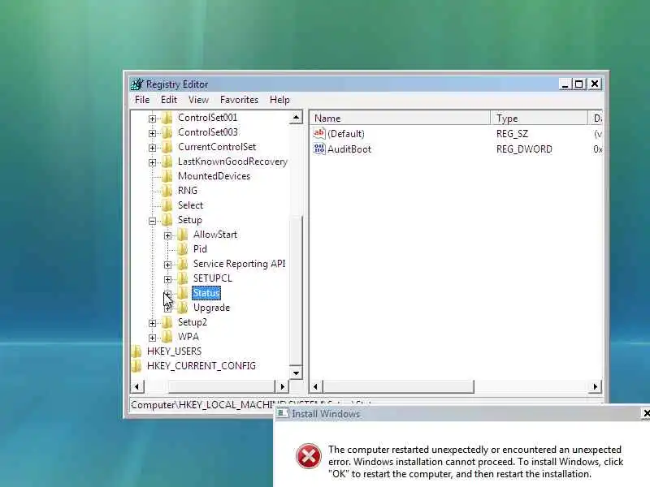Expand the CurrentControlSet key
650x487 pixels.
152,148
